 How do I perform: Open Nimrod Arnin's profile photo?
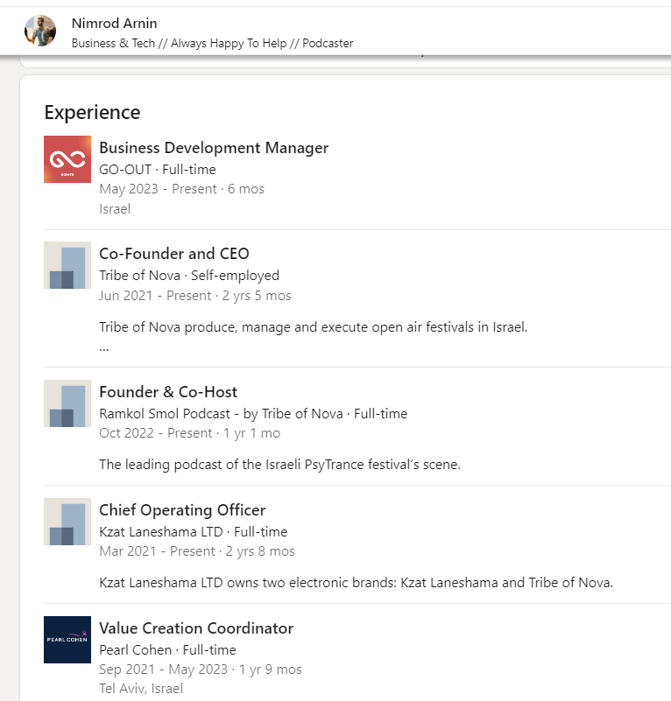pos(40,31)
